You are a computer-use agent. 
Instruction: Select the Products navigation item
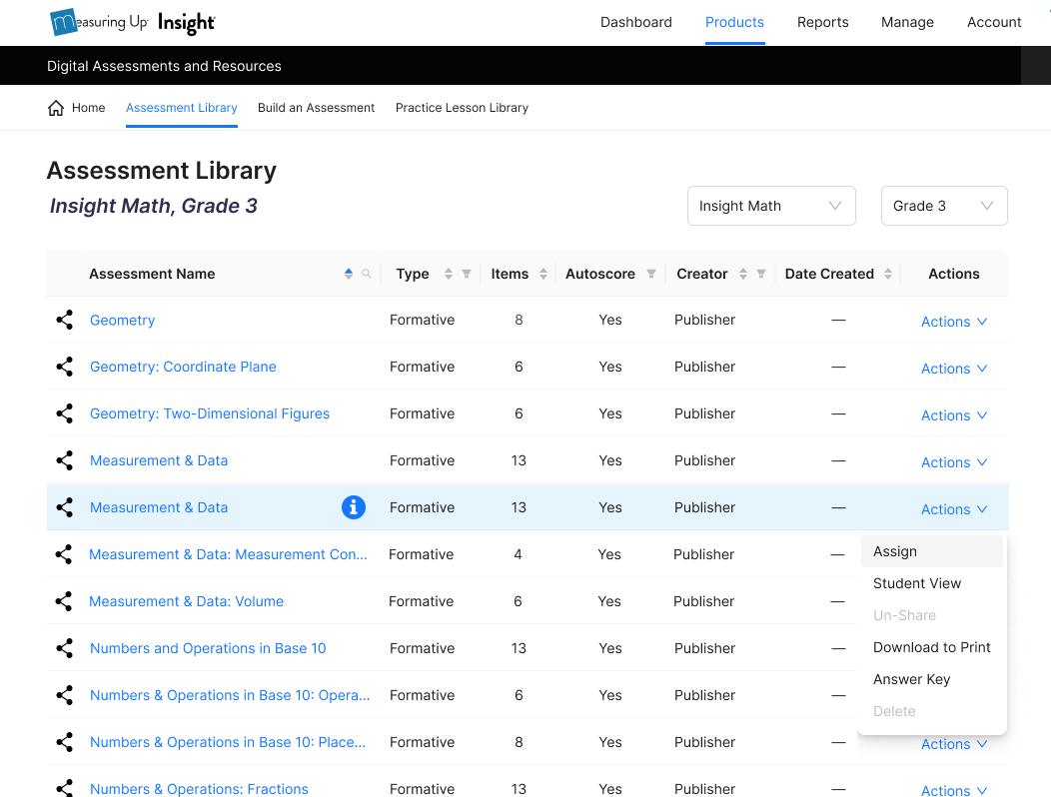click(734, 22)
